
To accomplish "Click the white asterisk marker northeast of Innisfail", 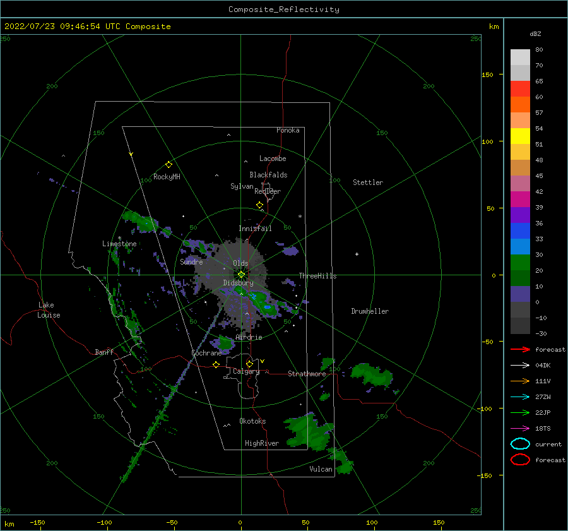I will (300, 217).
